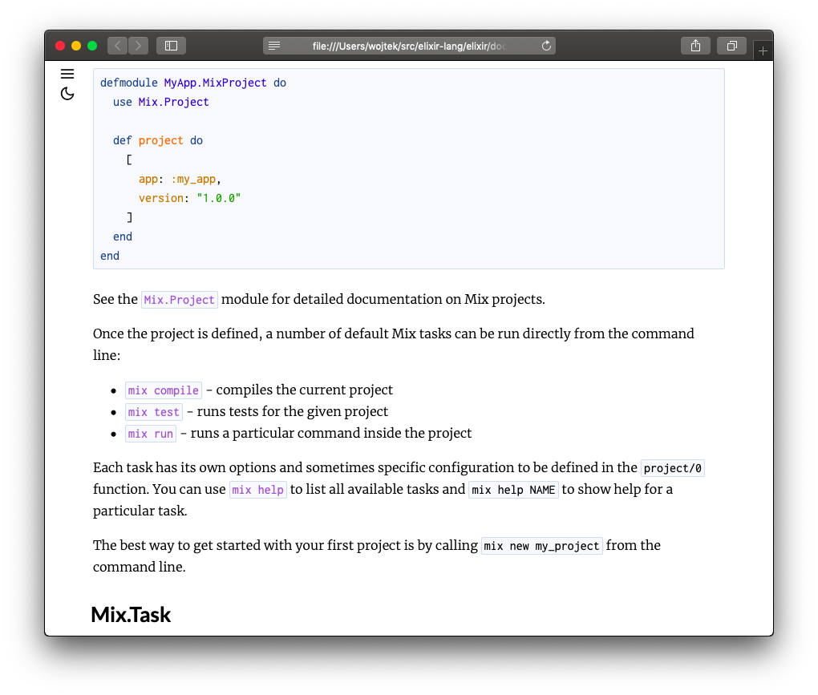Follow the mix test link
The height and width of the screenshot is (695, 818).
tap(154, 412)
